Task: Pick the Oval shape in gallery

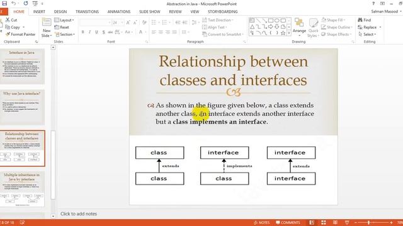Action: [277, 20]
